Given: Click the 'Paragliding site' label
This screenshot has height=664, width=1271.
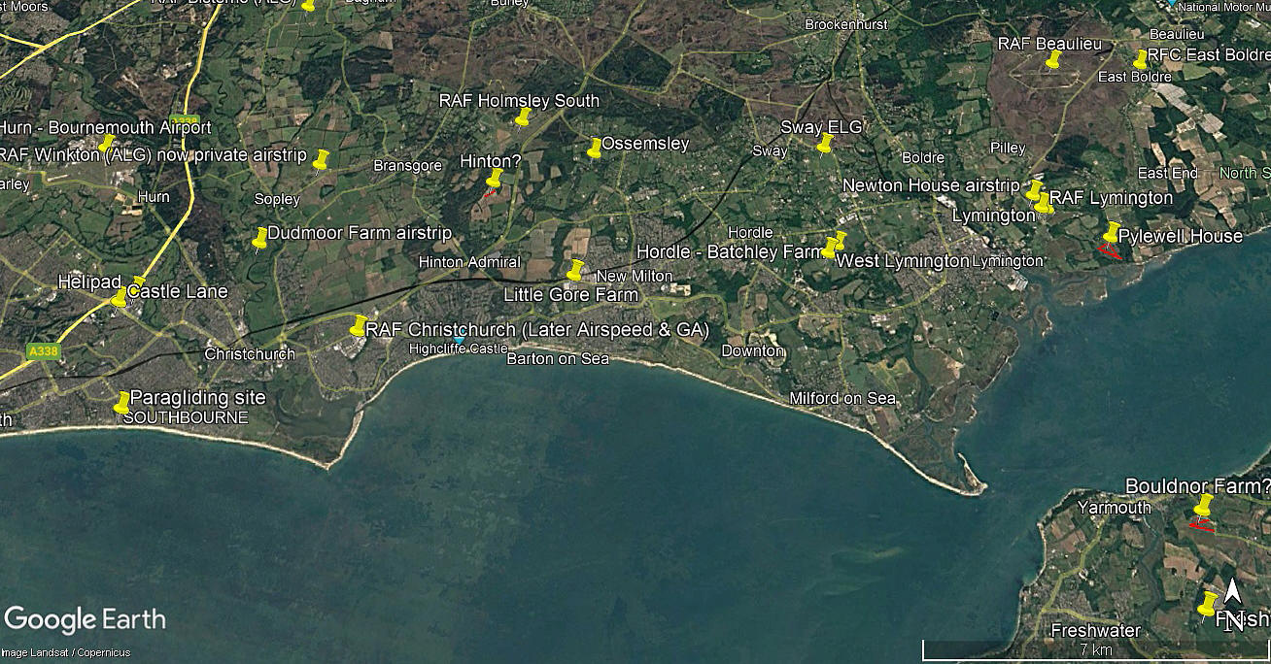Looking at the screenshot, I should coord(197,398).
